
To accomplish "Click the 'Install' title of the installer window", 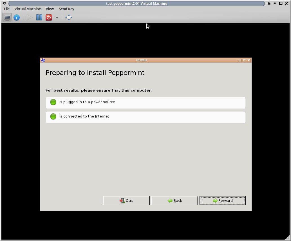I will [142, 60].
